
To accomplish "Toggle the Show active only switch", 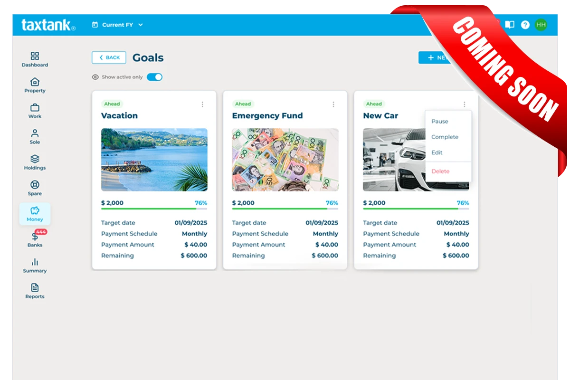I will [154, 76].
